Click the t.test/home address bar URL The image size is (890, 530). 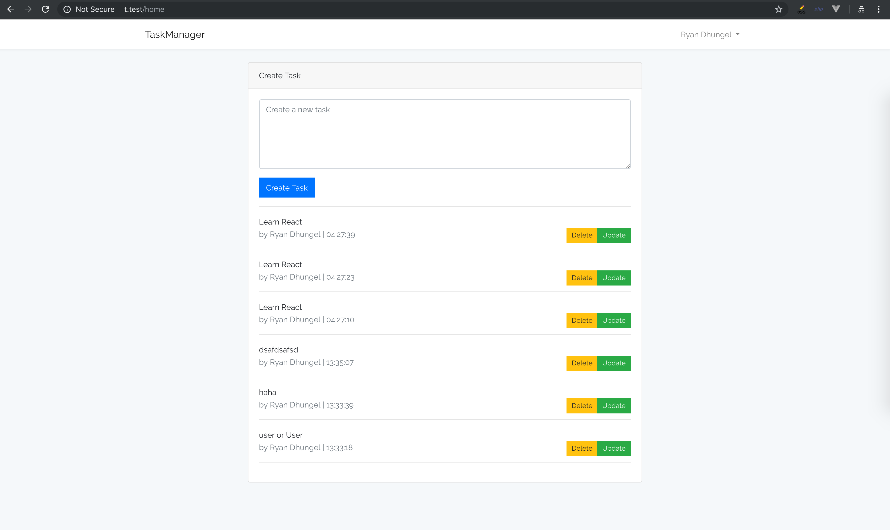click(x=144, y=9)
